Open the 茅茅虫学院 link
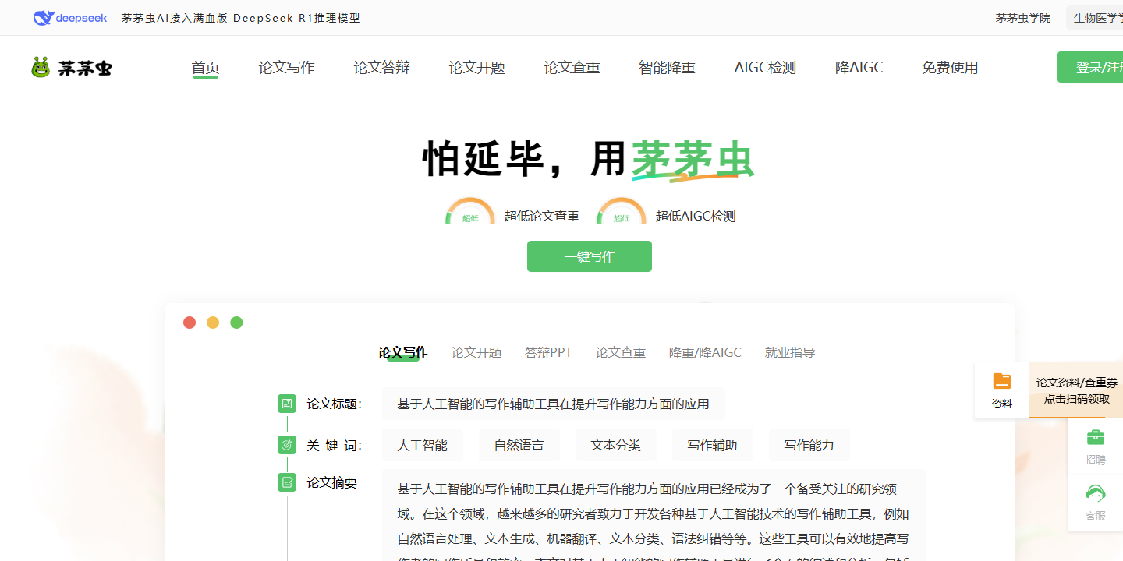The image size is (1123, 561). [x=1023, y=18]
